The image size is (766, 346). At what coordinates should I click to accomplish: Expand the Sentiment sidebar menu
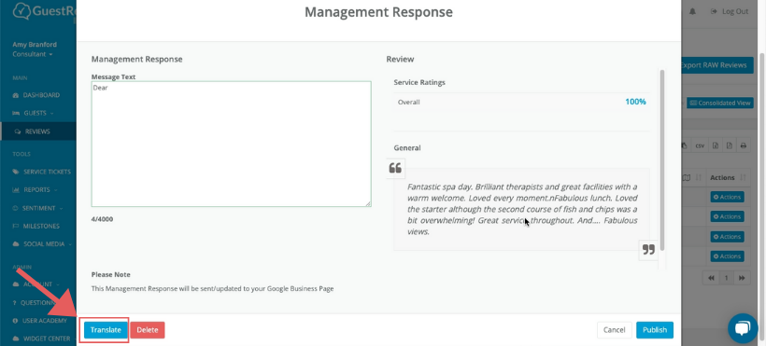click(37, 208)
